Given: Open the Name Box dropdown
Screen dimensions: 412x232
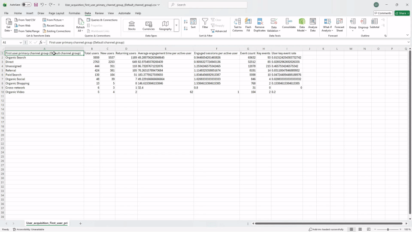Looking at the screenshot, I should (x=21, y=43).
